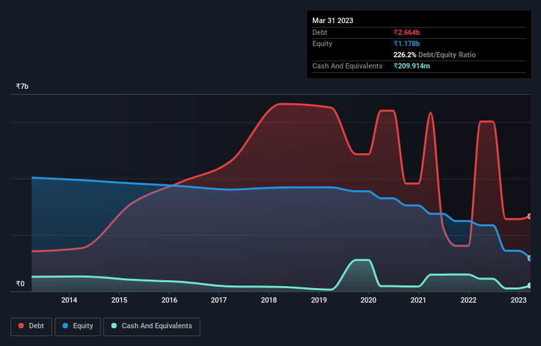The width and height of the screenshot is (541, 346).
Task: Select the teal Cash endpoint marker
Action: tap(530, 285)
